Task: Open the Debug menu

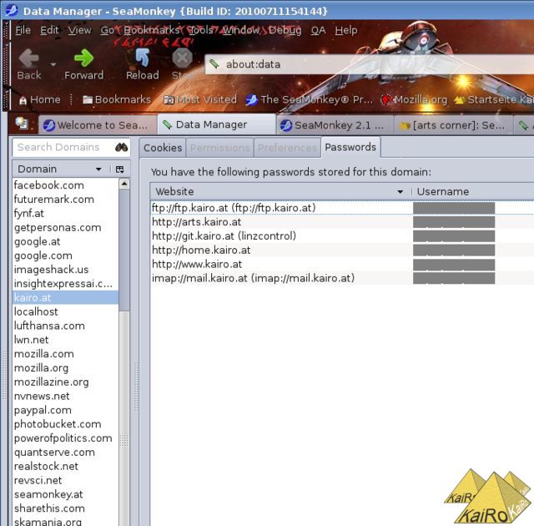Action: (x=285, y=30)
